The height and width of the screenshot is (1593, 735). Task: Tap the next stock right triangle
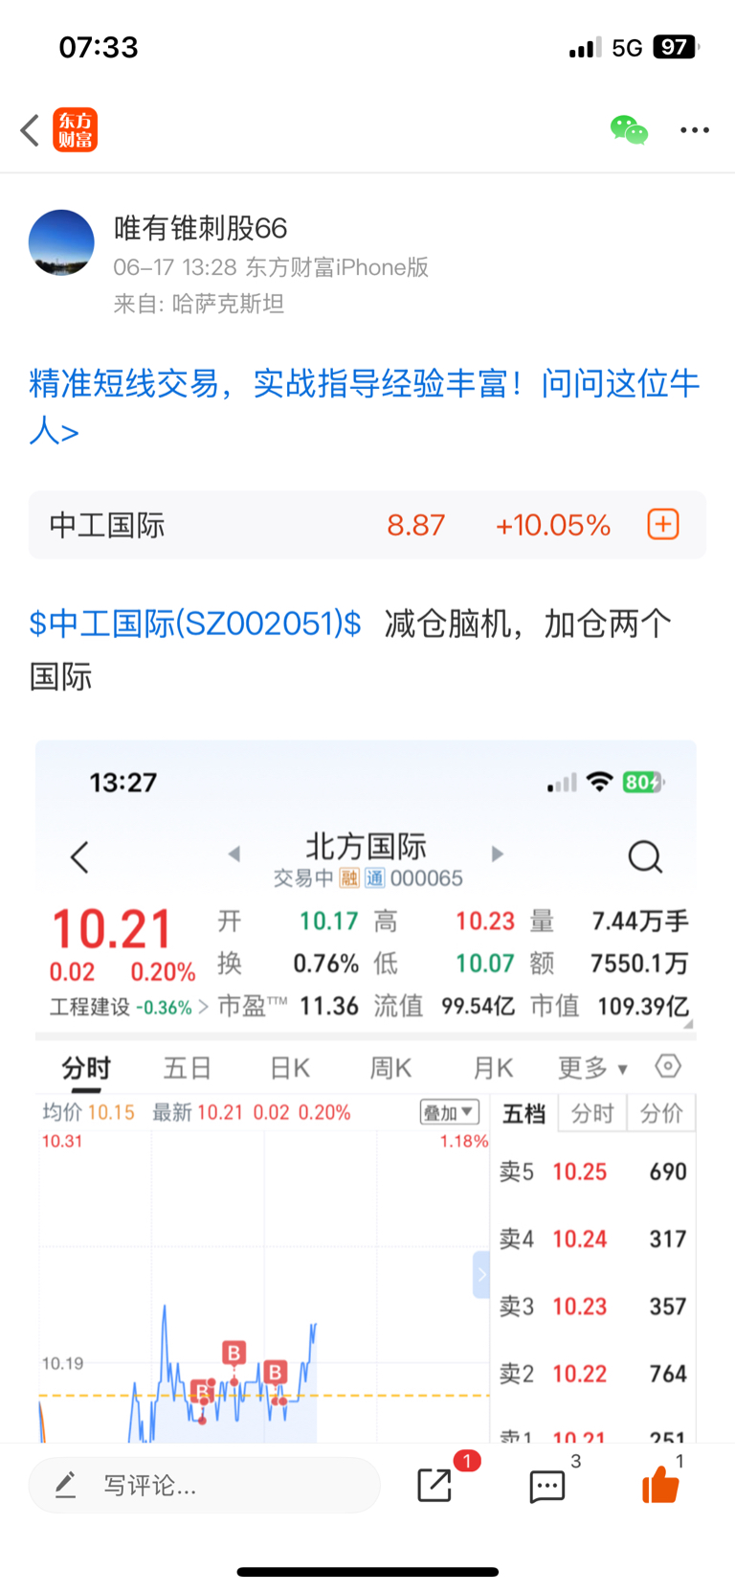point(497,853)
